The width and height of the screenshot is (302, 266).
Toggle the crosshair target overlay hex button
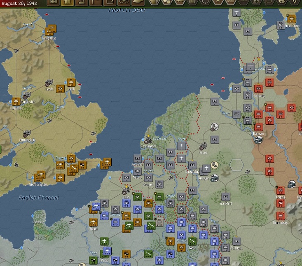[x=205, y=2]
